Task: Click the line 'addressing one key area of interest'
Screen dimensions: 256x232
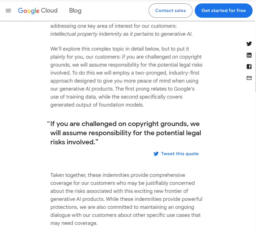Action: click(x=113, y=26)
